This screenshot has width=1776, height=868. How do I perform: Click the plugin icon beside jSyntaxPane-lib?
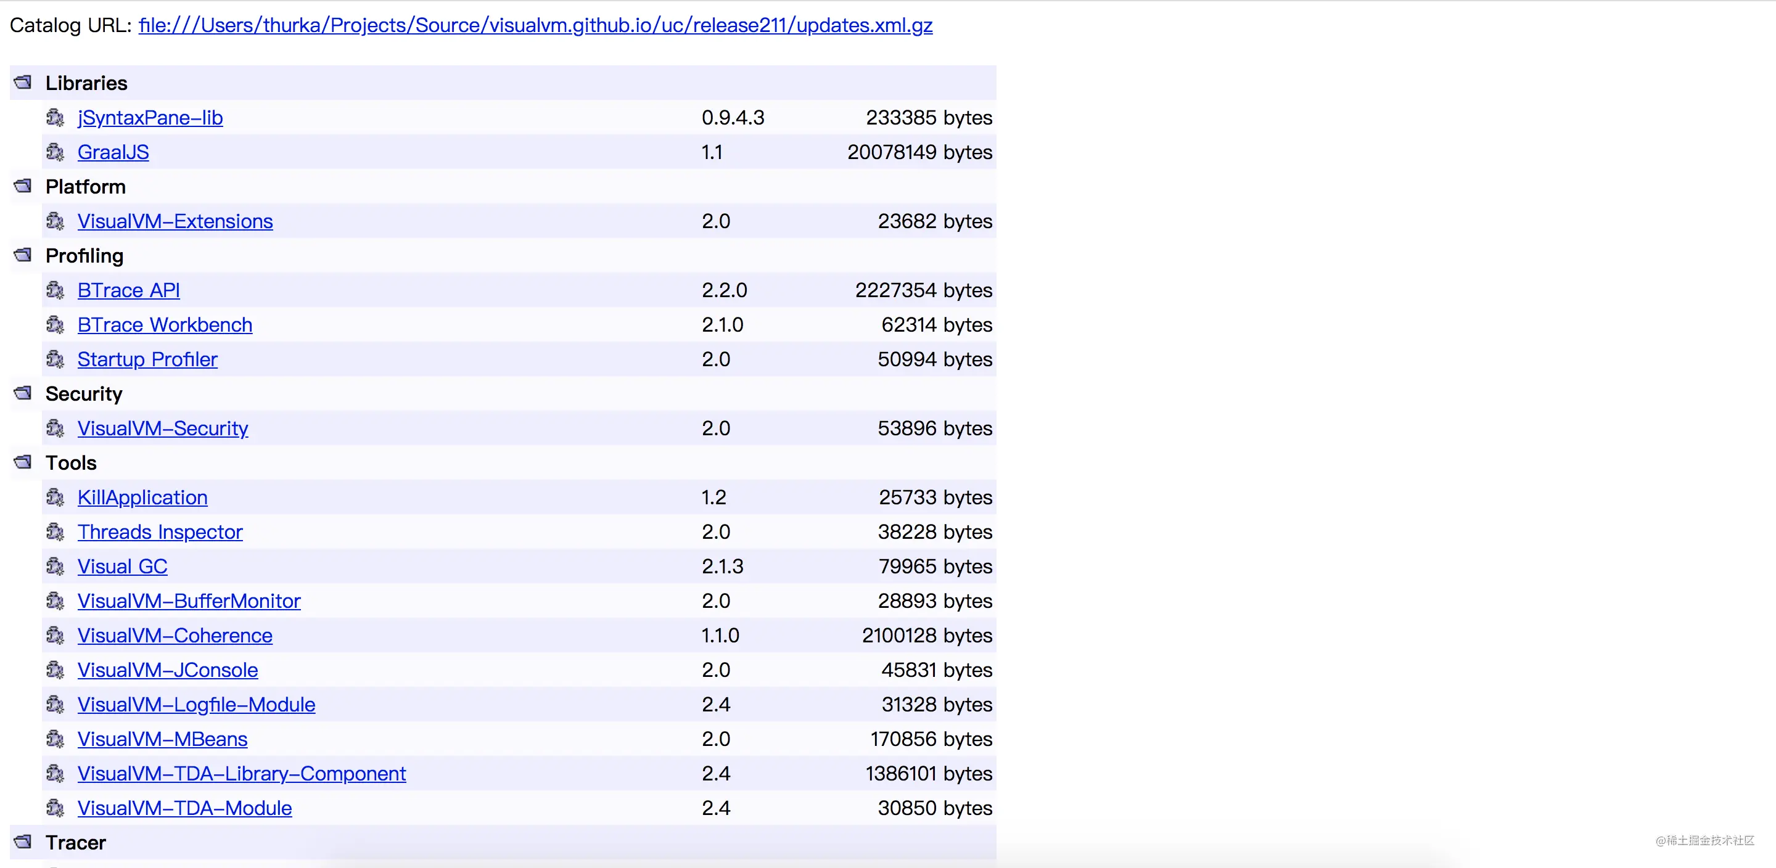55,117
